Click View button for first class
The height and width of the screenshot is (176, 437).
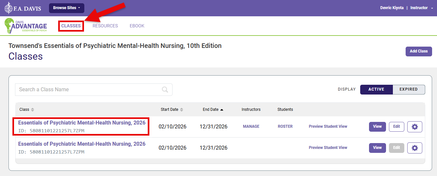[377, 126]
